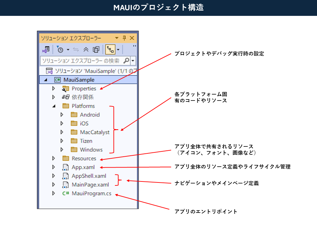This screenshot has height=238, width=317.
Task: Focus the Solution Explorer search box
Action: [81, 61]
